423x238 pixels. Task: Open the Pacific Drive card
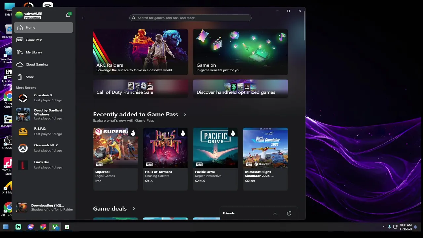215,159
